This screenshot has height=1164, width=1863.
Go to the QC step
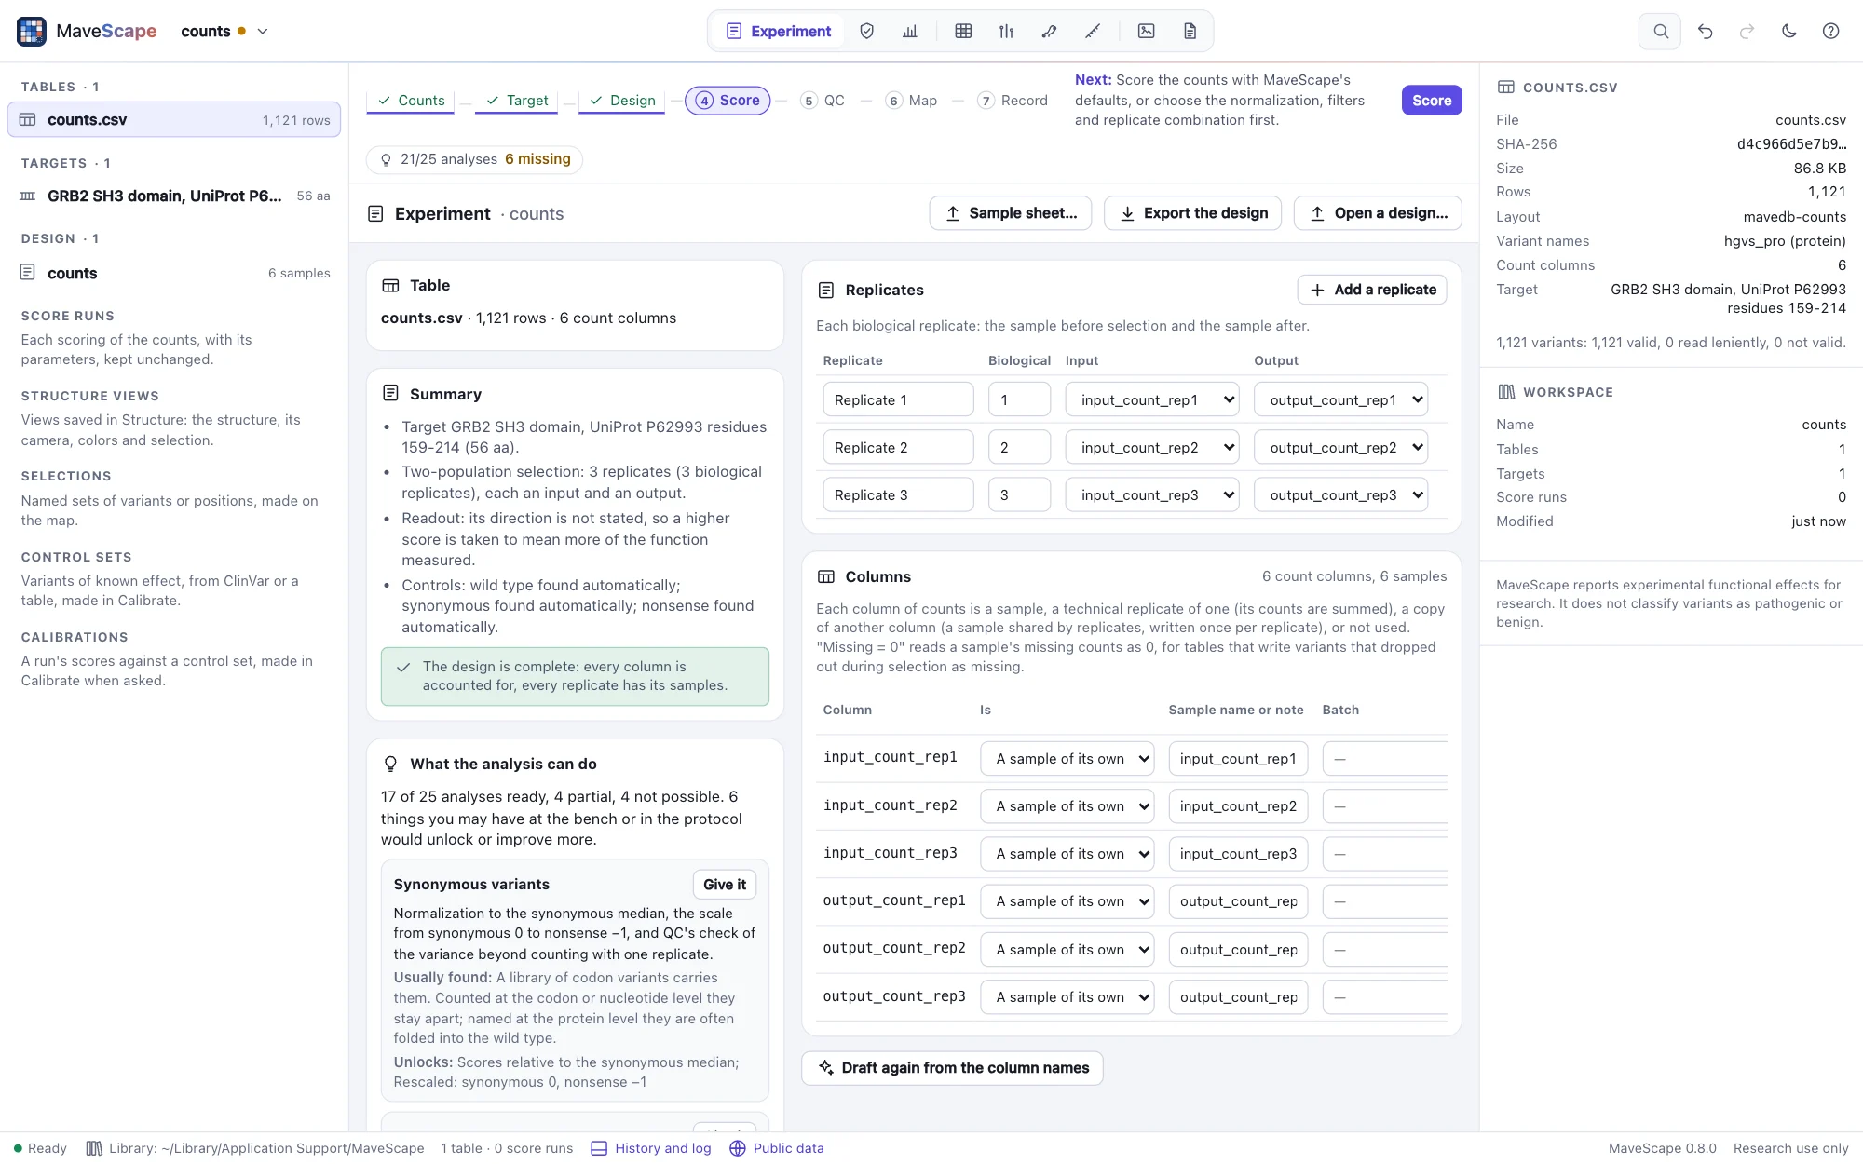(x=823, y=101)
